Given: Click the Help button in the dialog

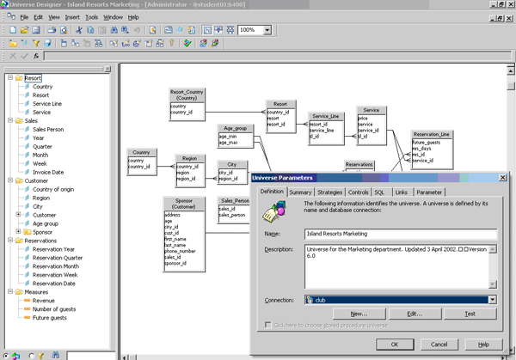Looking at the screenshot, I should coord(483,345).
